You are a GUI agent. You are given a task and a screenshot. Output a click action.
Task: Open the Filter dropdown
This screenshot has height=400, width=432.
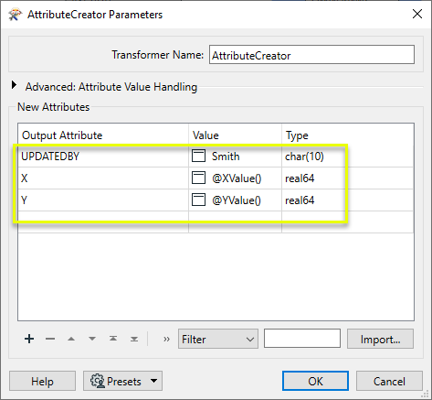[218, 339]
